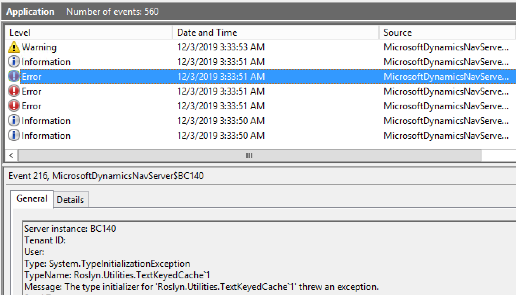Click the yellow Warning triangle icon
This screenshot has width=516, height=295.
[14, 47]
